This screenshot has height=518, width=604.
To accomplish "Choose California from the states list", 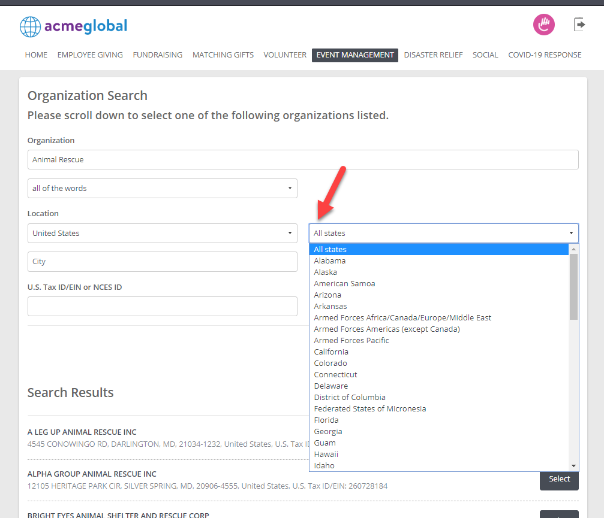I will tap(331, 352).
